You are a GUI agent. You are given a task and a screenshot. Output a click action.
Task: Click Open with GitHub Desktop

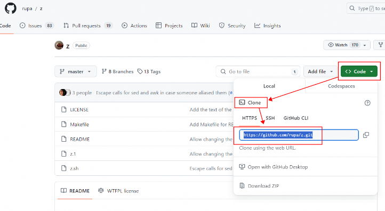278,167
